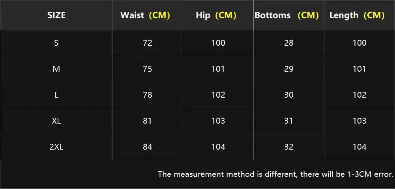Click waist value 72 for size S

[148, 43]
